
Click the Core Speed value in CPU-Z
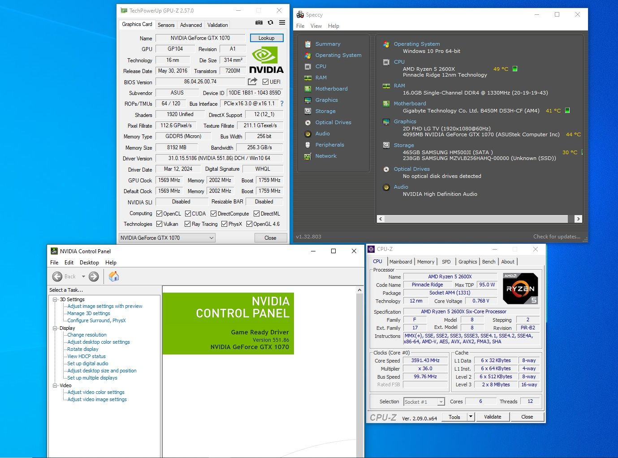click(425, 360)
